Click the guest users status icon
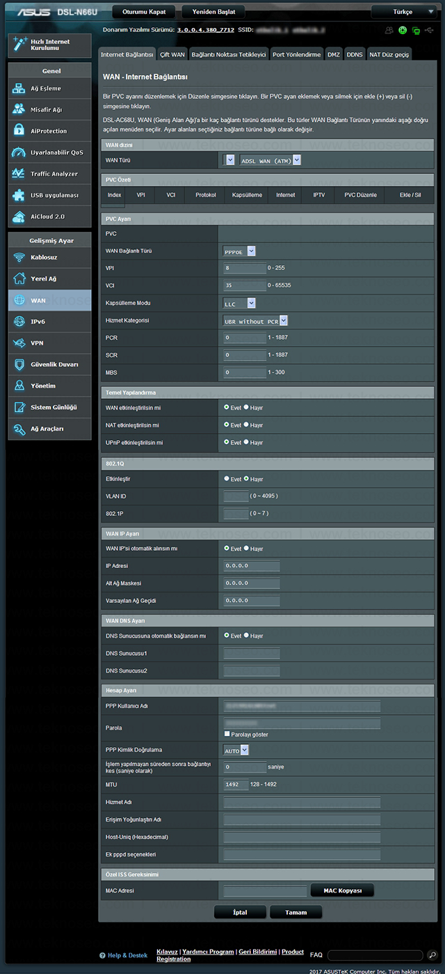The image size is (445, 974). point(389,31)
